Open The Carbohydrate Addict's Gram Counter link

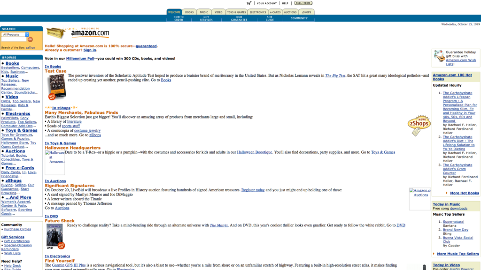pos(458,169)
